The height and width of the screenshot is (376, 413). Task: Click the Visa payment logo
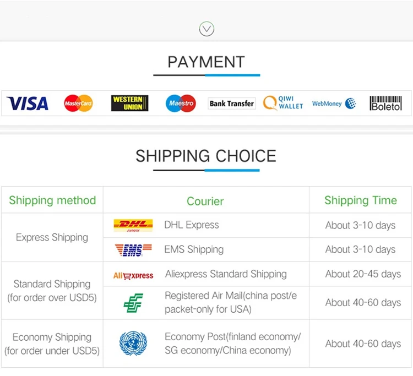[x=28, y=103]
